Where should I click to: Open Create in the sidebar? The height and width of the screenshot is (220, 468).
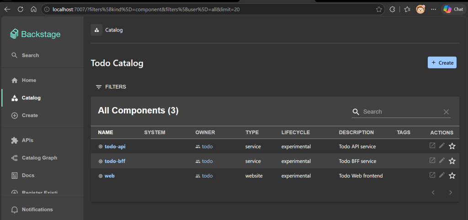(25, 115)
